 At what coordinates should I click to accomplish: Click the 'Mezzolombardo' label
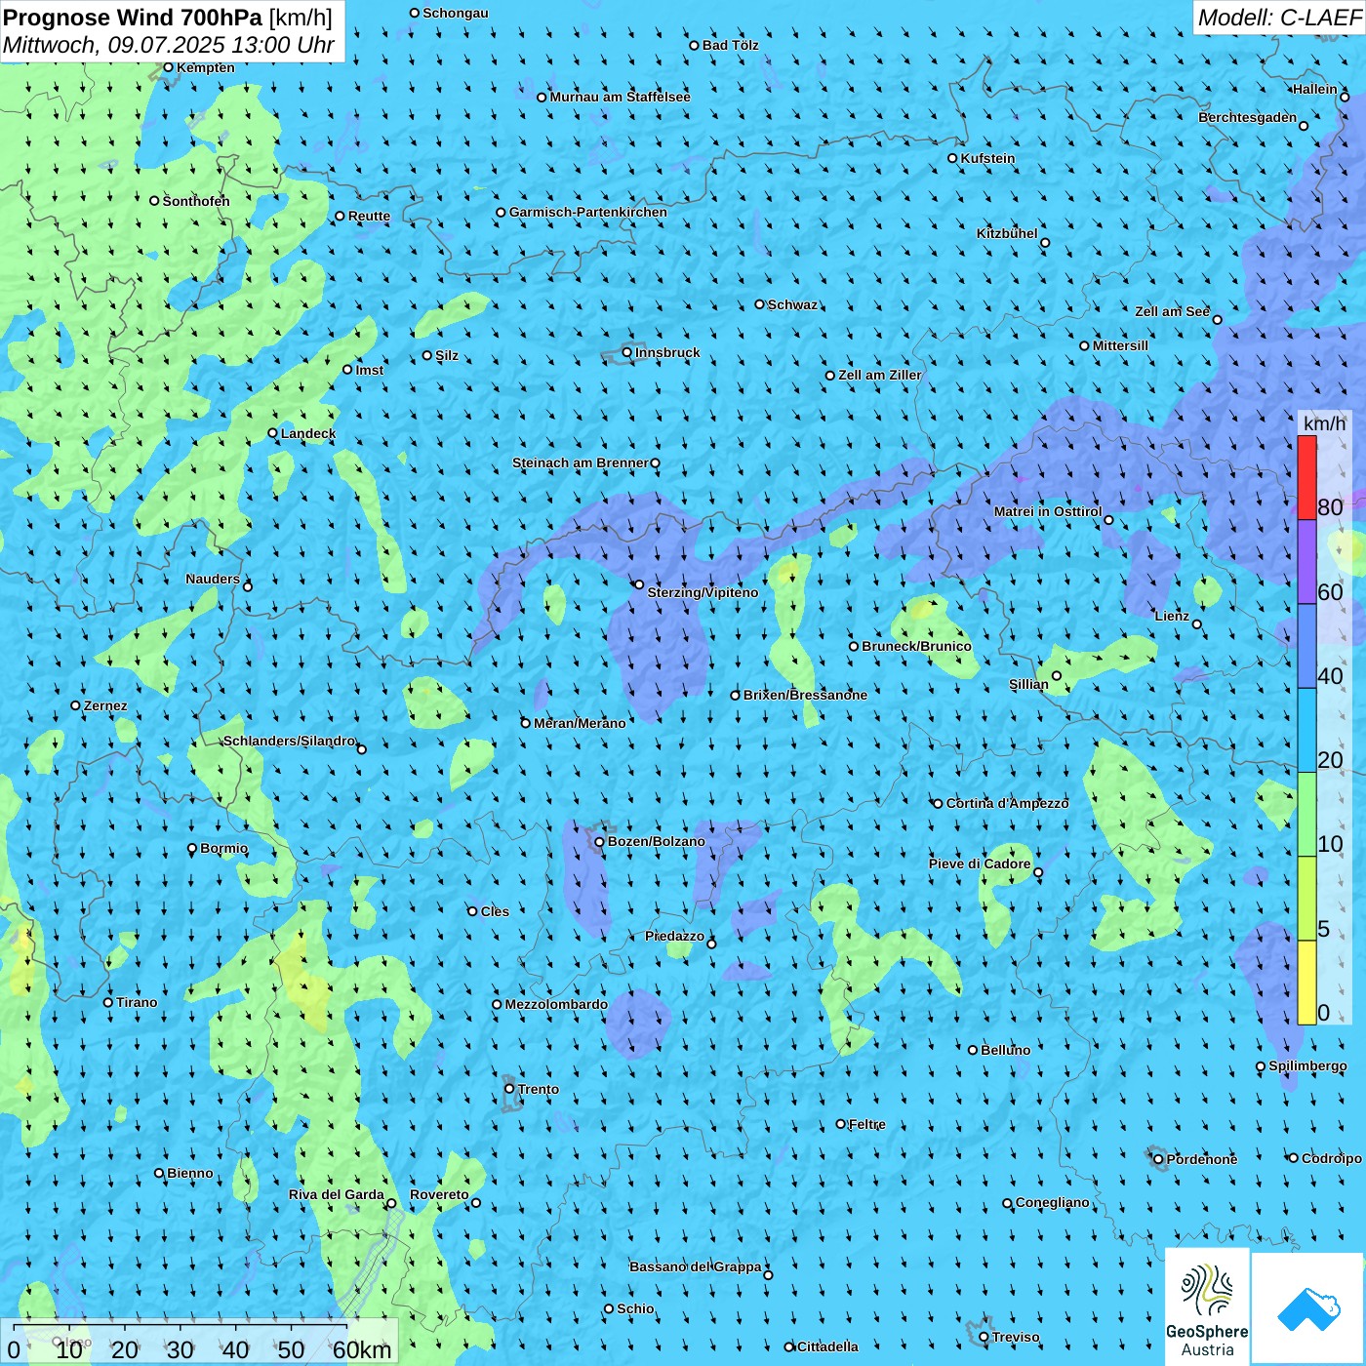(x=557, y=1004)
